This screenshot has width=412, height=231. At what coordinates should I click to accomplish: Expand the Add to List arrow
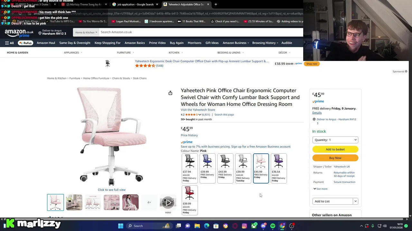355,201
